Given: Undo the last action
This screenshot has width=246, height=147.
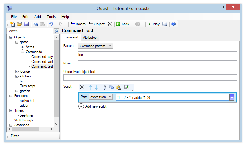Looking at the screenshot, I should tap(51, 24).
